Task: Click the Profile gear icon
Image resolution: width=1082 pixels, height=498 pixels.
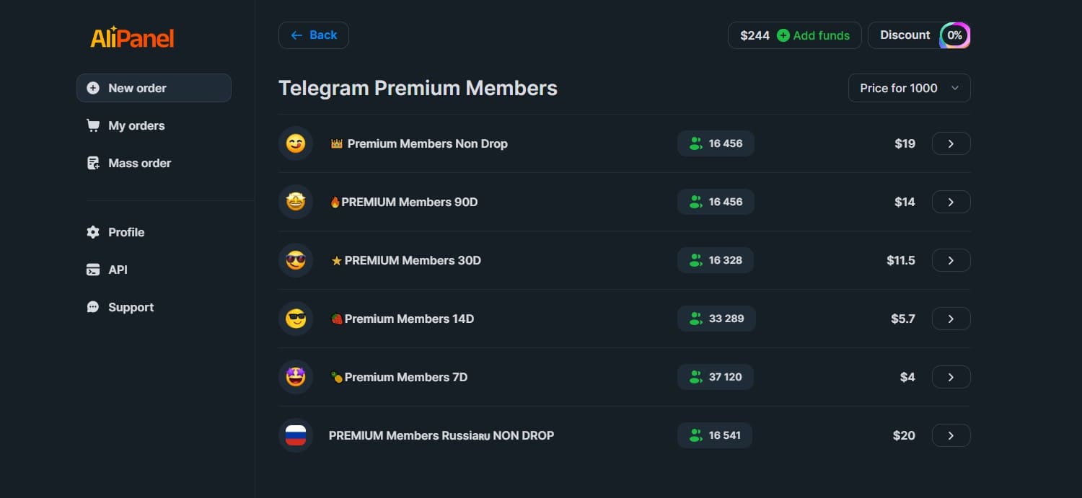Action: pyautogui.click(x=92, y=232)
